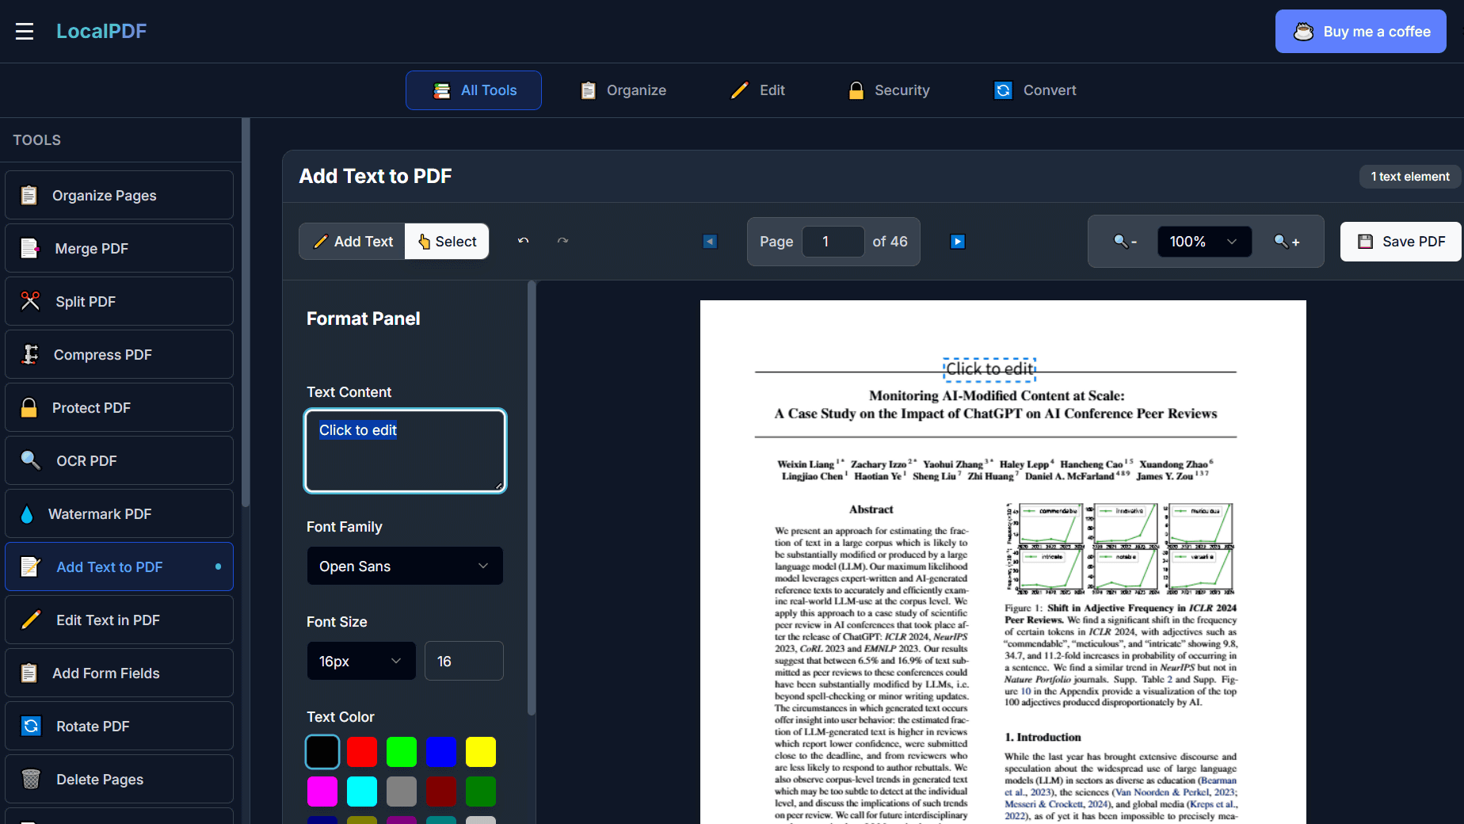The width and height of the screenshot is (1464, 824).
Task: Open the Security tab
Action: pyautogui.click(x=888, y=90)
